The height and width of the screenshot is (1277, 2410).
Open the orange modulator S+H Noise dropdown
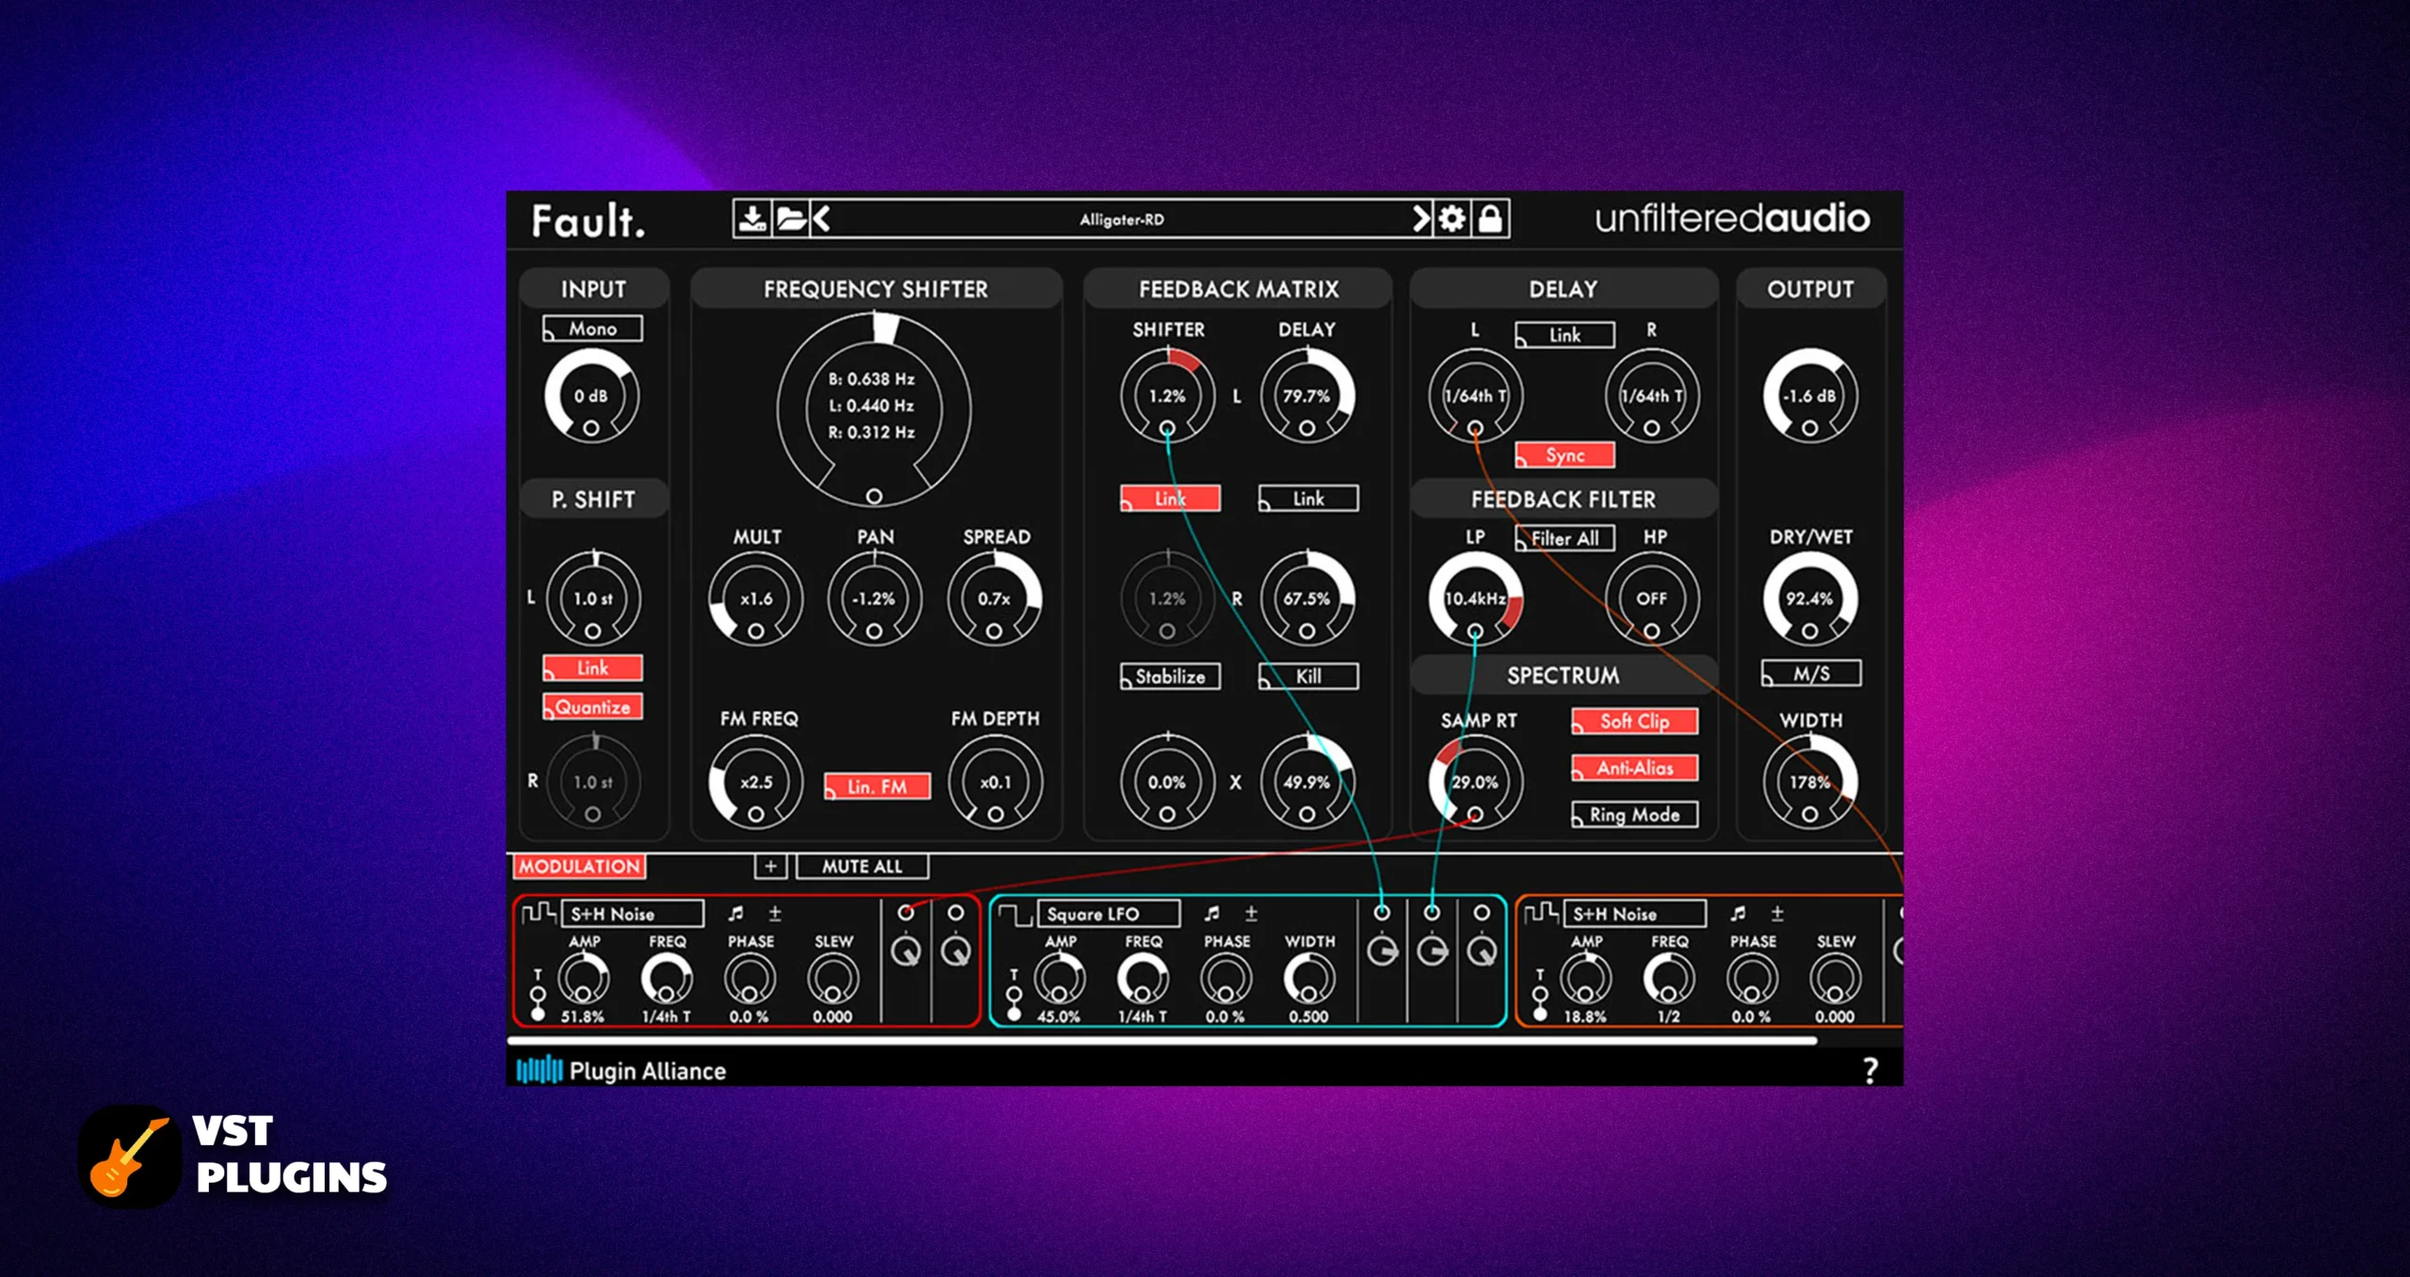(1635, 913)
